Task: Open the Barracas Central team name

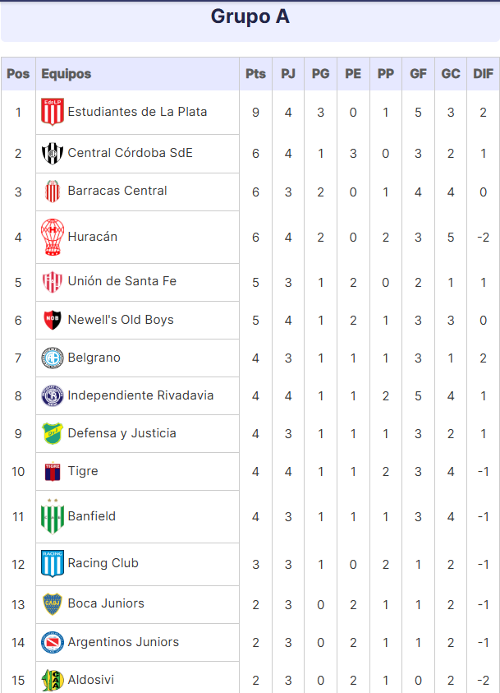Action: coord(117,191)
